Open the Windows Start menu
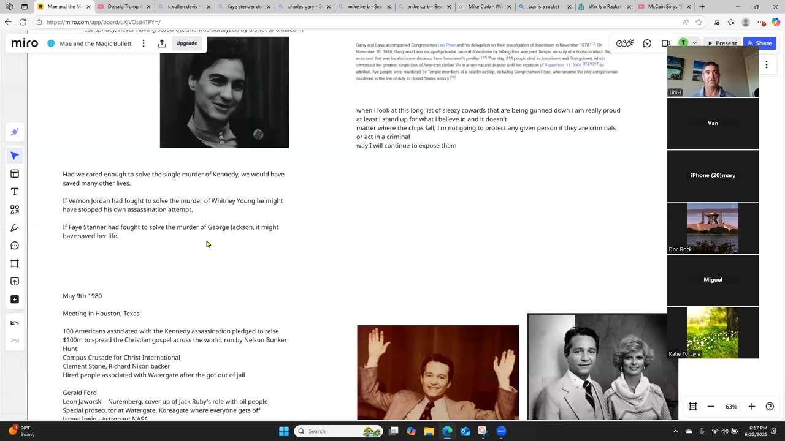This screenshot has height=441, width=785. (x=284, y=431)
